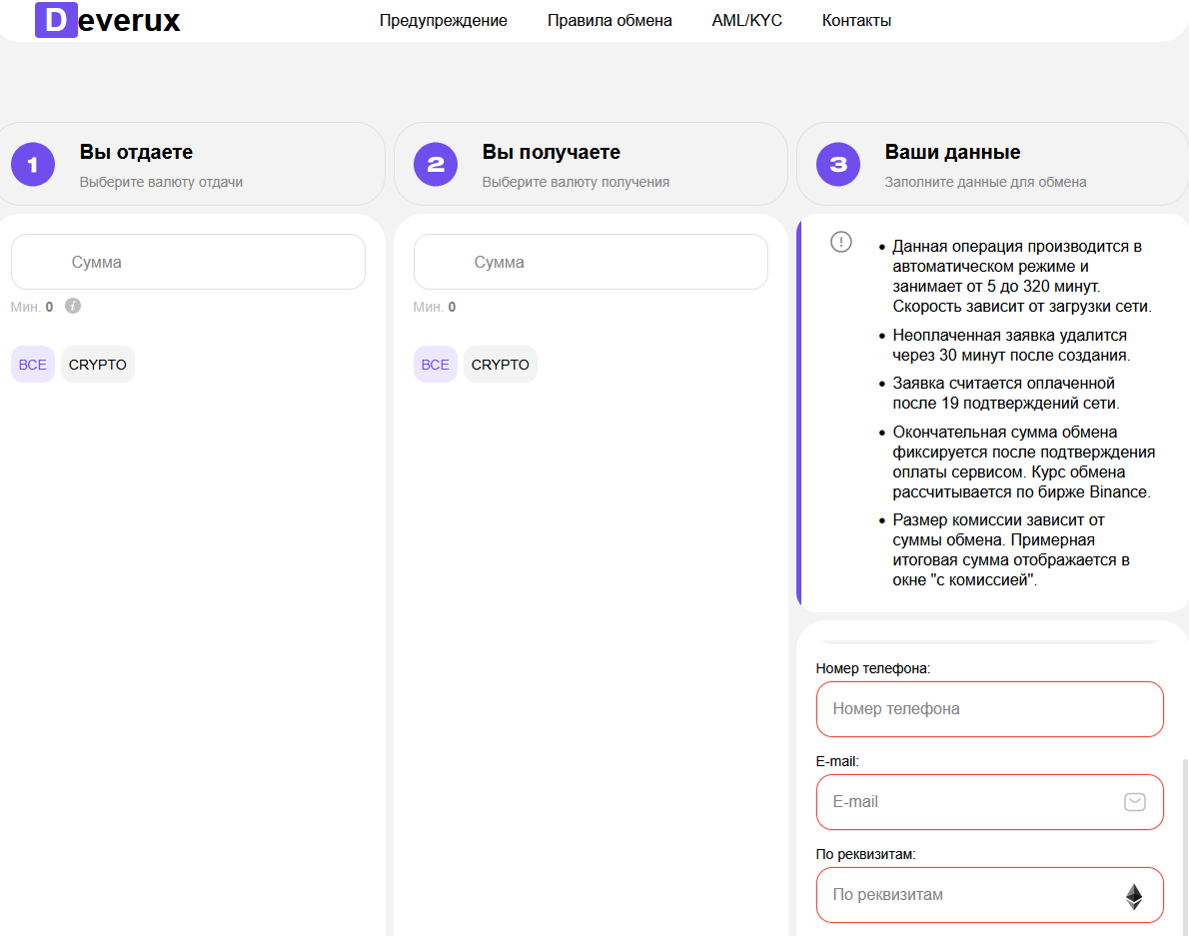
Task: Click the envelope icon in the E-mail field
Action: pyautogui.click(x=1134, y=801)
